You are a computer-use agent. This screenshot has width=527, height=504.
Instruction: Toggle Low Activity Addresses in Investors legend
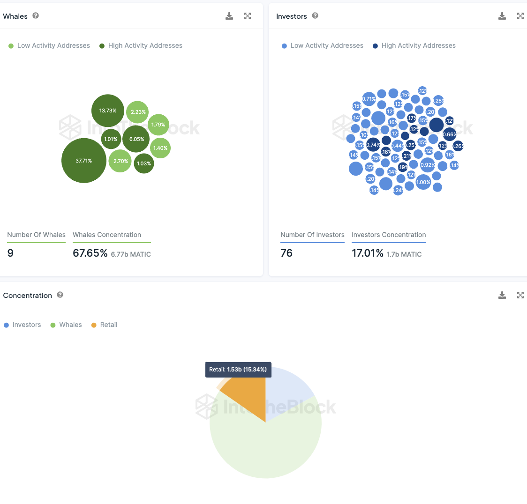(322, 45)
